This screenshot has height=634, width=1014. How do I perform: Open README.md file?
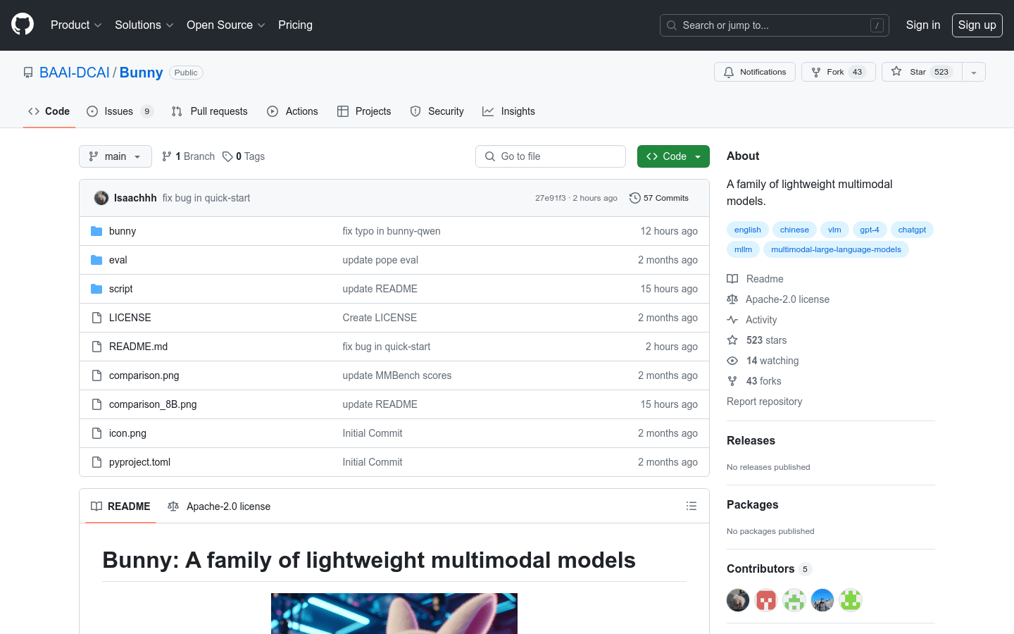(x=138, y=347)
